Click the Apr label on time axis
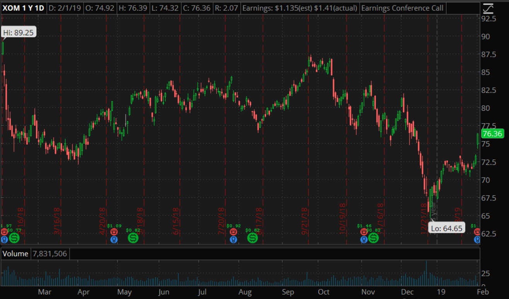The image size is (509, 299). point(84,292)
